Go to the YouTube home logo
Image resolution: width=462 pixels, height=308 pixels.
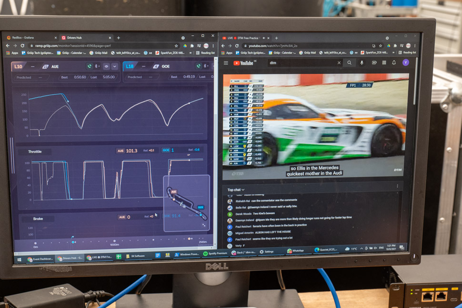(x=243, y=63)
